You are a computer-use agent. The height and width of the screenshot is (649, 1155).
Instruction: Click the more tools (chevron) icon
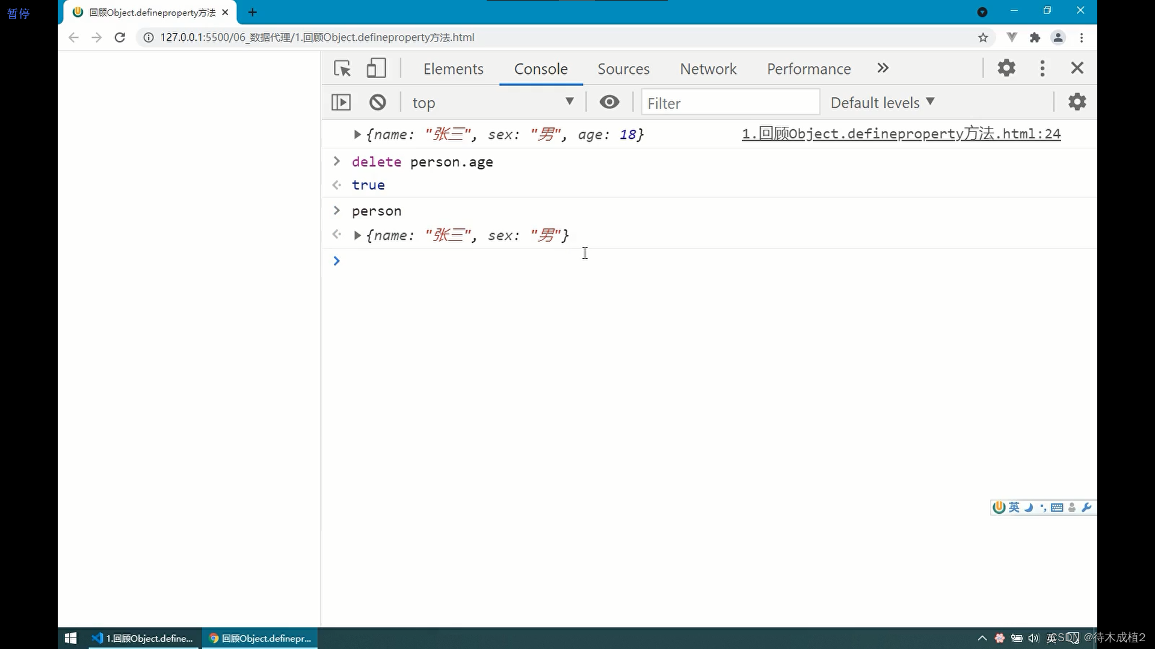(x=882, y=68)
